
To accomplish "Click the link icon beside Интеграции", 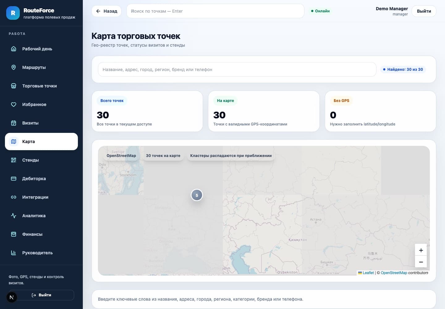I will 14,197.
